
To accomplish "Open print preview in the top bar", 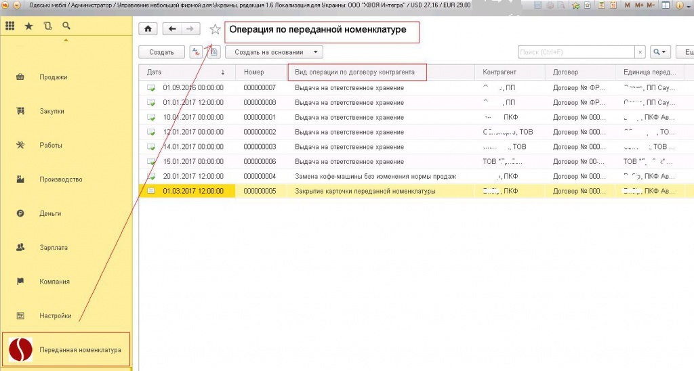I will 560,5.
